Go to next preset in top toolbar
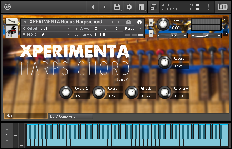Screen dimensions: 232x149 click(x=105, y=7)
